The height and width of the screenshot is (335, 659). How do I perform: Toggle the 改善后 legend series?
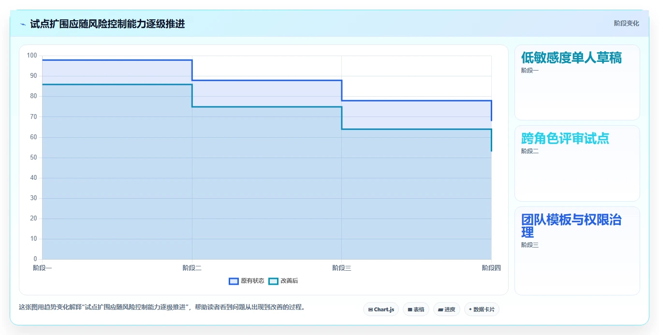[x=283, y=281]
